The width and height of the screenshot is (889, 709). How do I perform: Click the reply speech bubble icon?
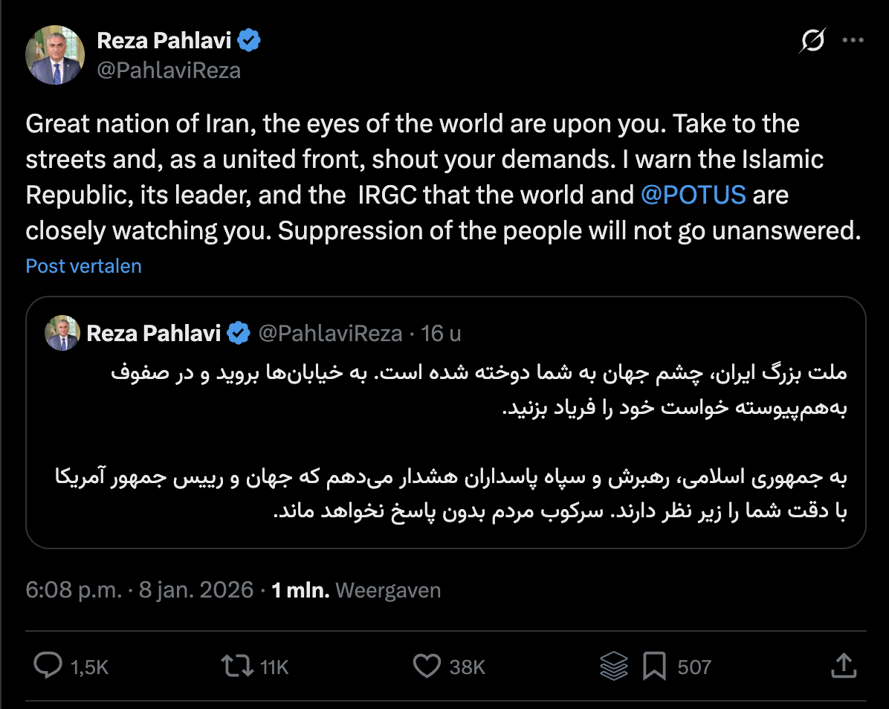tap(48, 666)
